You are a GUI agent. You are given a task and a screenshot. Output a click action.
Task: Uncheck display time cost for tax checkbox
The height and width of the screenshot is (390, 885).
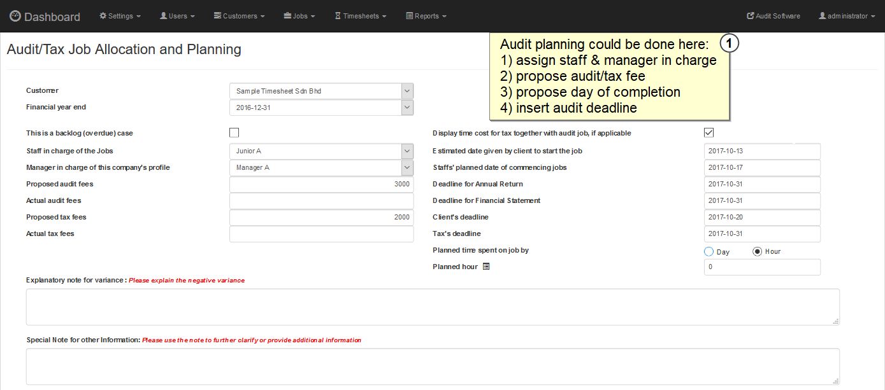(709, 133)
